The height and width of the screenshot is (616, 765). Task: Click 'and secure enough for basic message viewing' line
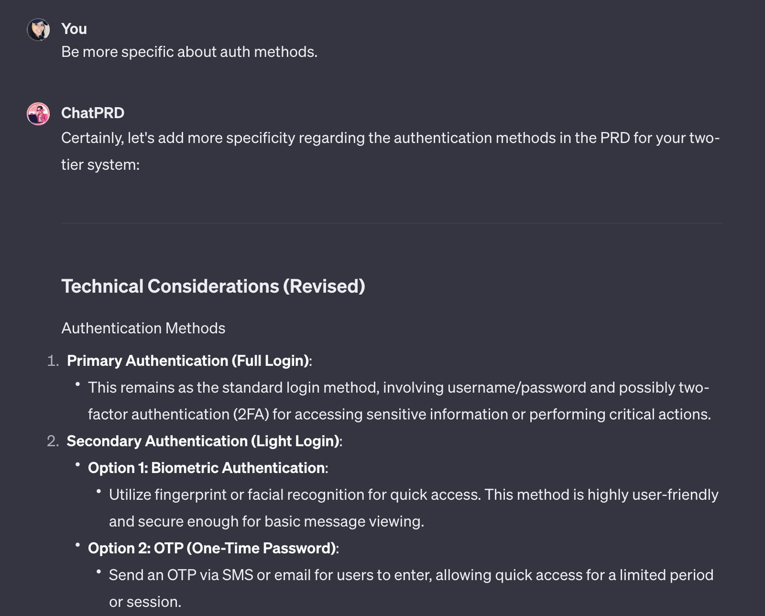[x=267, y=522]
